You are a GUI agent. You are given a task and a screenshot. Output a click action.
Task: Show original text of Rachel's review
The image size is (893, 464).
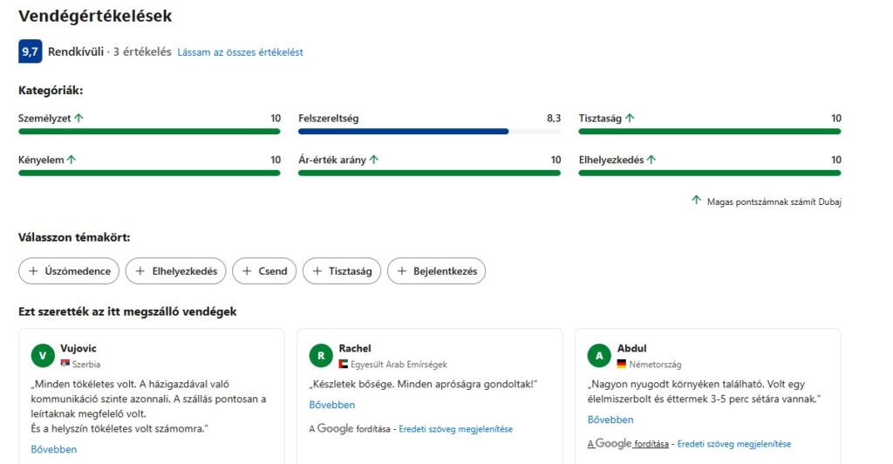coord(455,429)
